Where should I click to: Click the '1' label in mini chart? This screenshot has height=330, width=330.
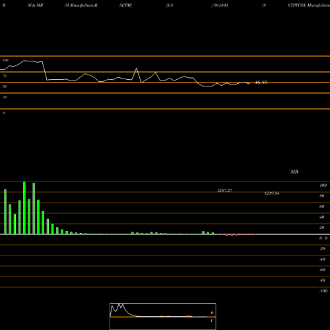point(211,321)
